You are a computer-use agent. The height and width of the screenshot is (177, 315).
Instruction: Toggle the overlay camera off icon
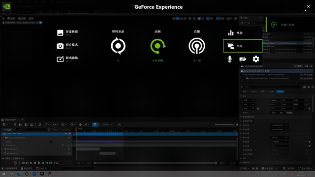243,59
